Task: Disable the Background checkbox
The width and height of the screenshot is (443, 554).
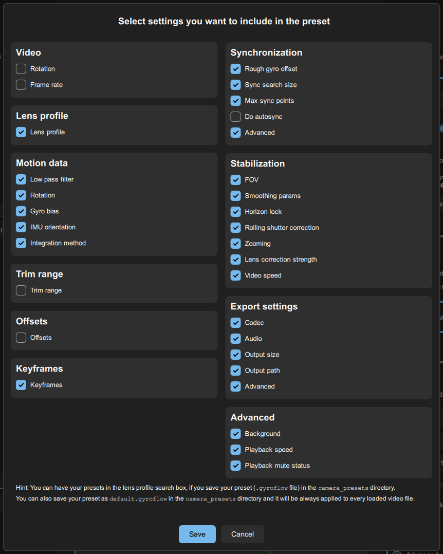Action: pyautogui.click(x=235, y=434)
